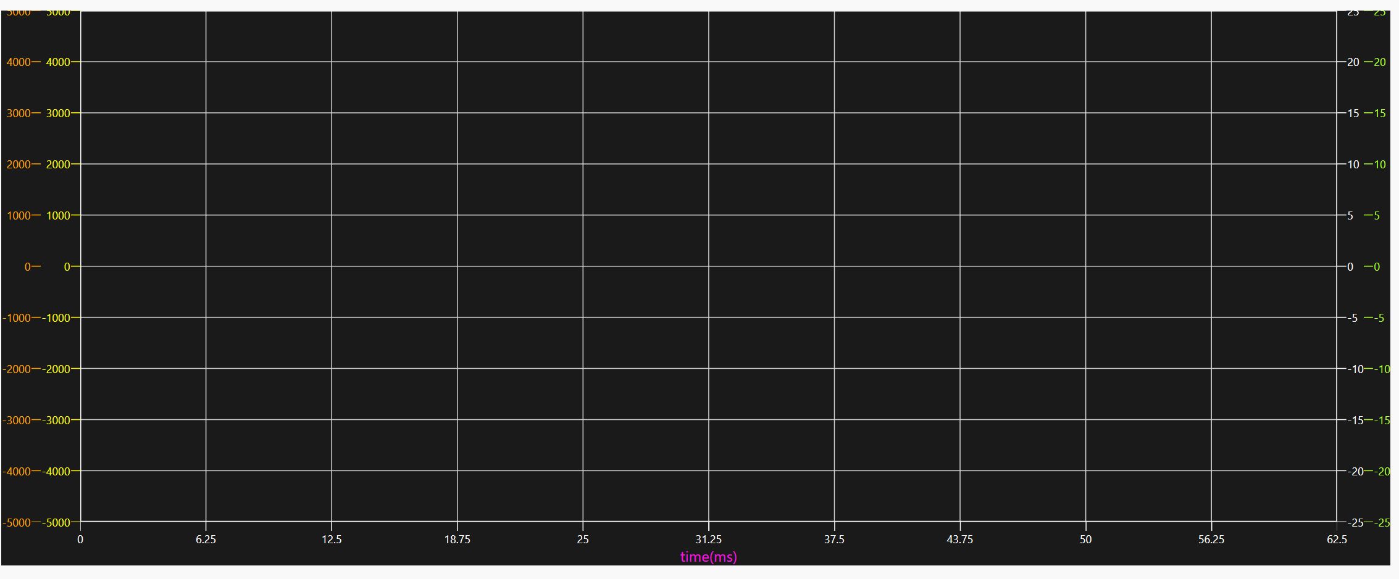Click the yellow 2000 axis label

tap(58, 165)
